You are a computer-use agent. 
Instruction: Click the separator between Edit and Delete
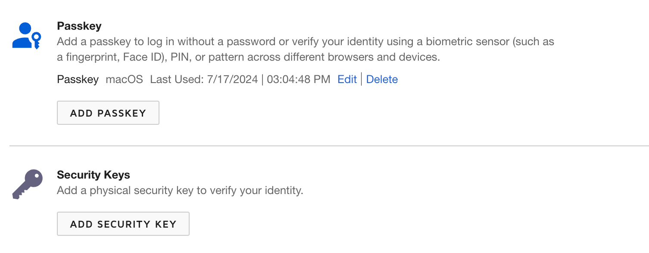362,79
